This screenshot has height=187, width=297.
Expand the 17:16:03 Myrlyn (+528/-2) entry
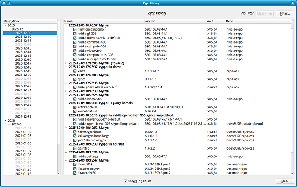pyautogui.click(x=66, y=63)
